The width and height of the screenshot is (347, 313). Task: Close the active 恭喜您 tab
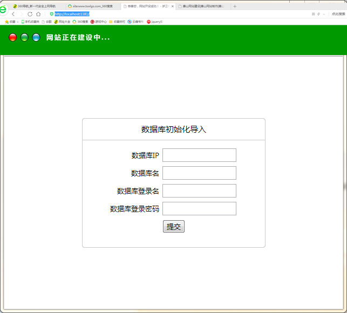coord(173,6)
